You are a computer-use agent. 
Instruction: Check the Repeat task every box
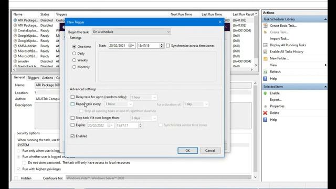(x=72, y=104)
